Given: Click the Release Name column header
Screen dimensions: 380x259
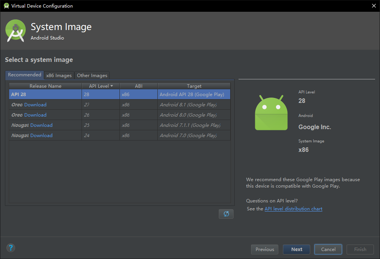Looking at the screenshot, I should click(x=45, y=86).
